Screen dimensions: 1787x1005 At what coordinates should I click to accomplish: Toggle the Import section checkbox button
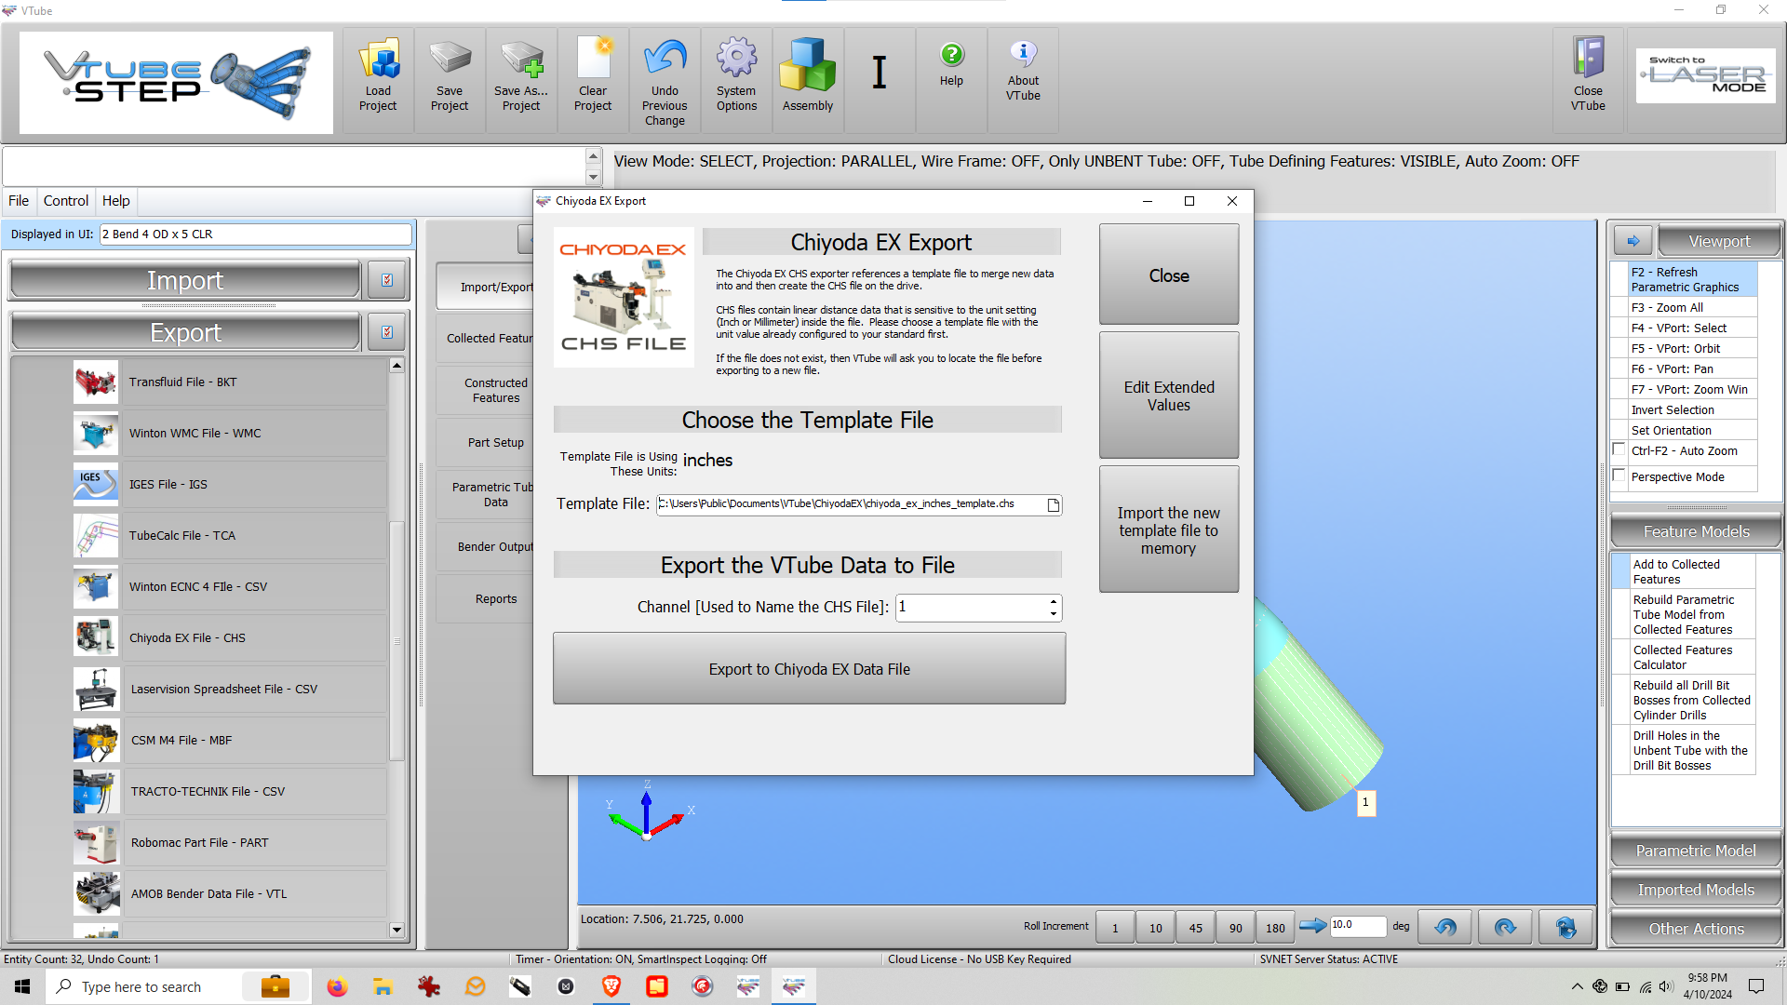point(387,280)
